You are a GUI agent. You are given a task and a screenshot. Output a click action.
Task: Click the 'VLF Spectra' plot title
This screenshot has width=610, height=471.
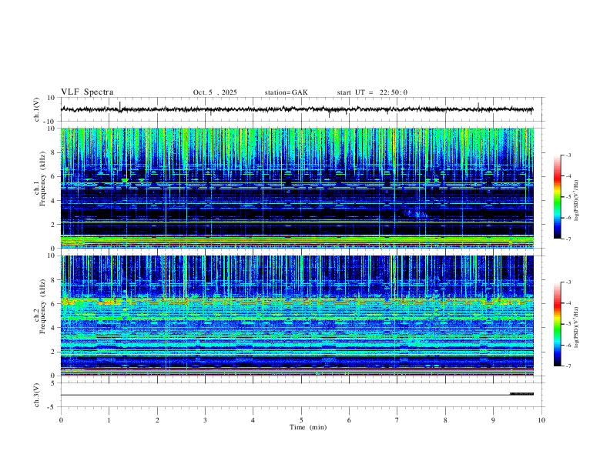(x=87, y=92)
